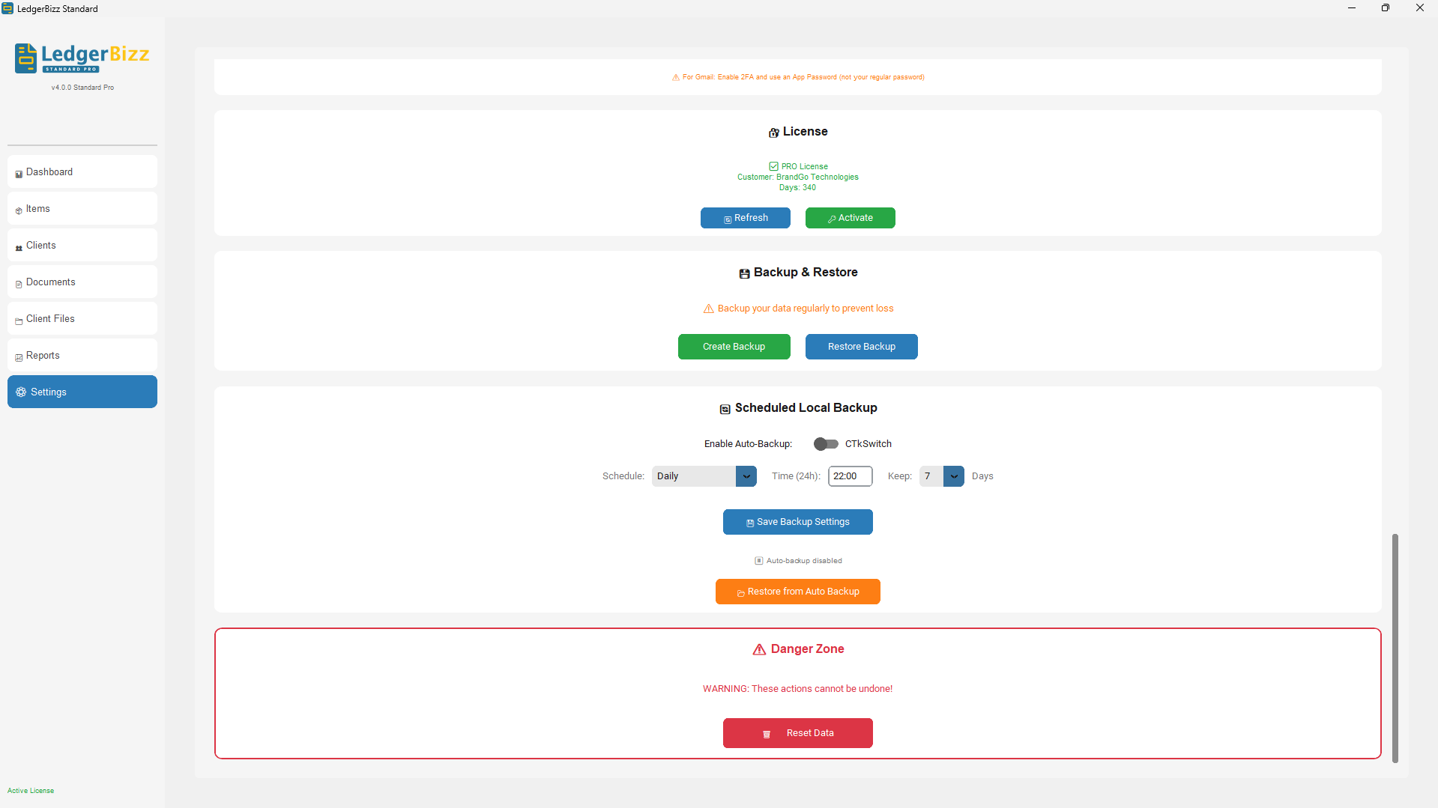The height and width of the screenshot is (808, 1438).
Task: Click the lock icon beside License heading
Action: [774, 133]
